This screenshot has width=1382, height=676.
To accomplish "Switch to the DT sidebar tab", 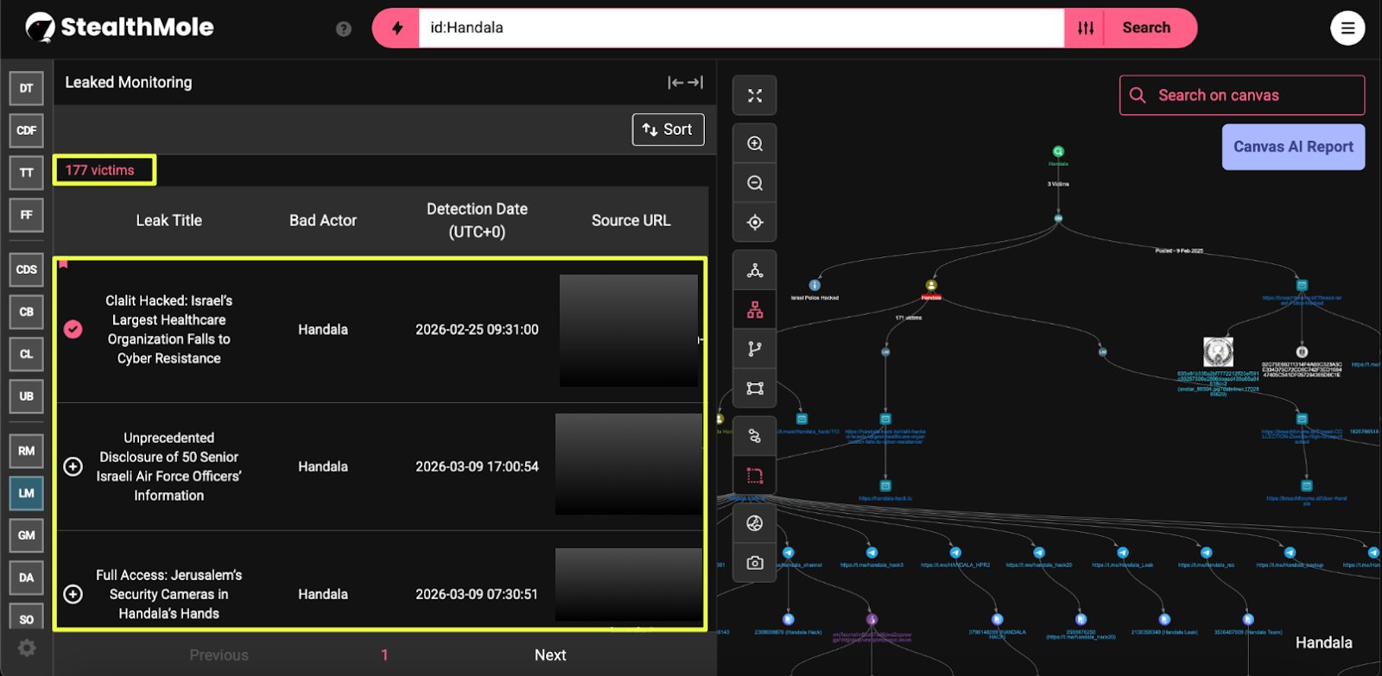I will [27, 88].
